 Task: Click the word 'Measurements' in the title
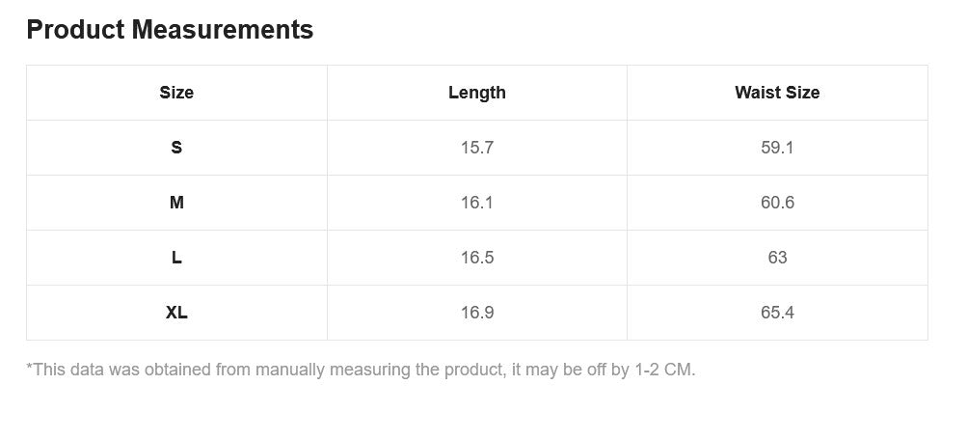tap(222, 30)
